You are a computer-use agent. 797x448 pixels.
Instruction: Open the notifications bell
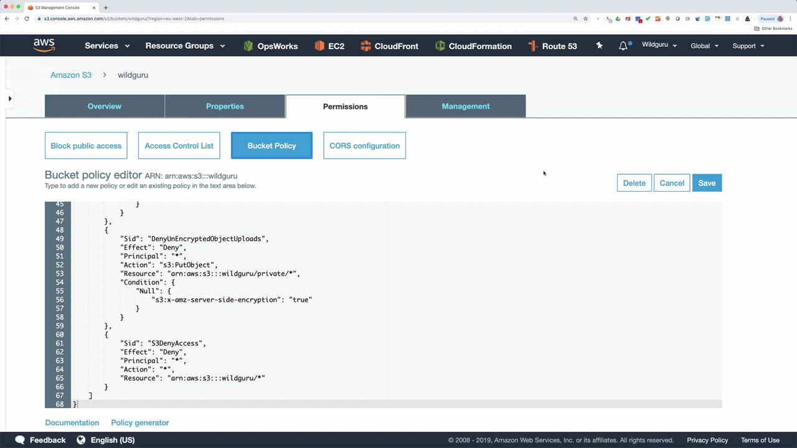tap(623, 45)
